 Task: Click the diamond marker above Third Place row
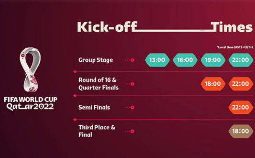(x=75, y=120)
